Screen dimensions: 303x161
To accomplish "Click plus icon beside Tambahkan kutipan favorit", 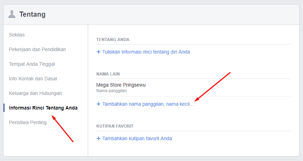I will 98,138.
